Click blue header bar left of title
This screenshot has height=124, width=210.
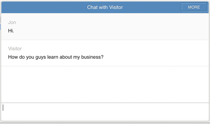(44, 7)
